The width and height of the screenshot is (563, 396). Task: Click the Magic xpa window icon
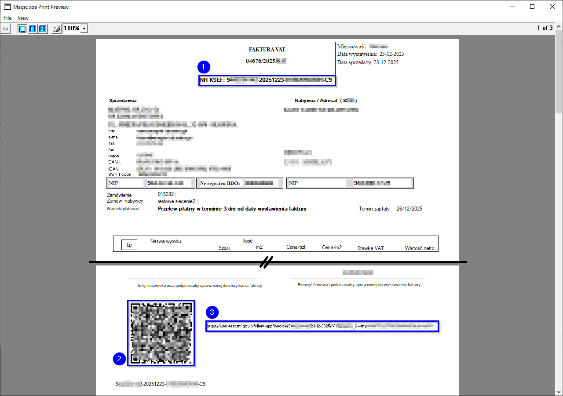(7, 7)
